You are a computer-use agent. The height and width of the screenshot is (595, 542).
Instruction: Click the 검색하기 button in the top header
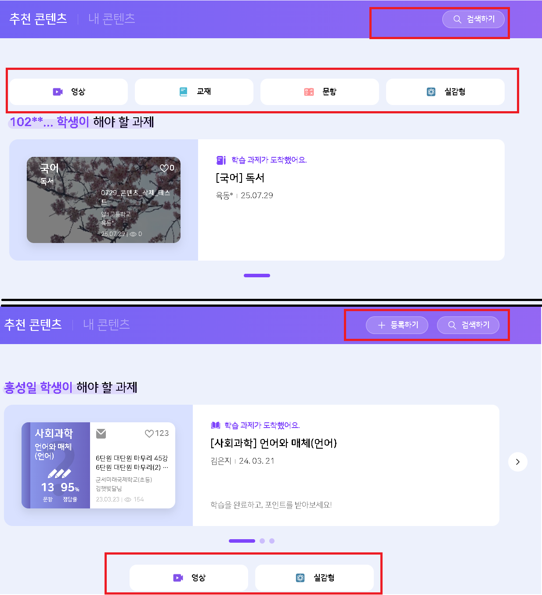pos(473,19)
